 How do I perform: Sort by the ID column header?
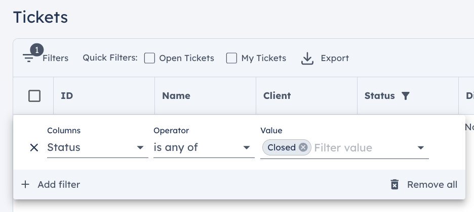(67, 96)
